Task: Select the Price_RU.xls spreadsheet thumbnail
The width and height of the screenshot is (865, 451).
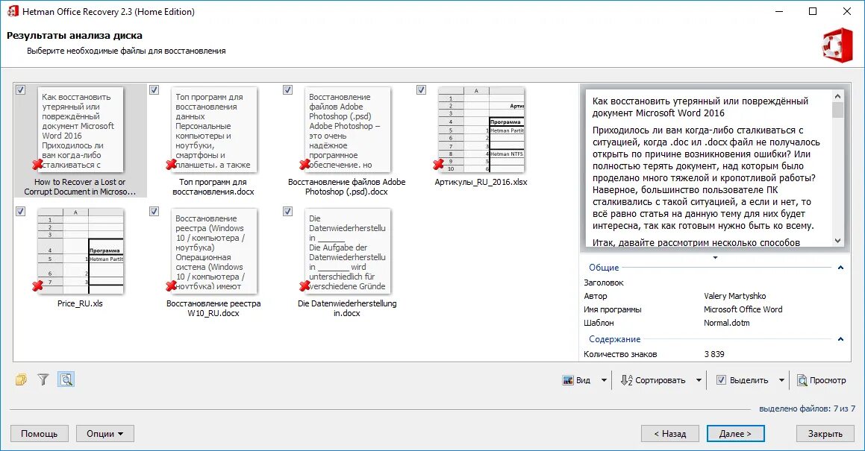Action: click(x=80, y=251)
